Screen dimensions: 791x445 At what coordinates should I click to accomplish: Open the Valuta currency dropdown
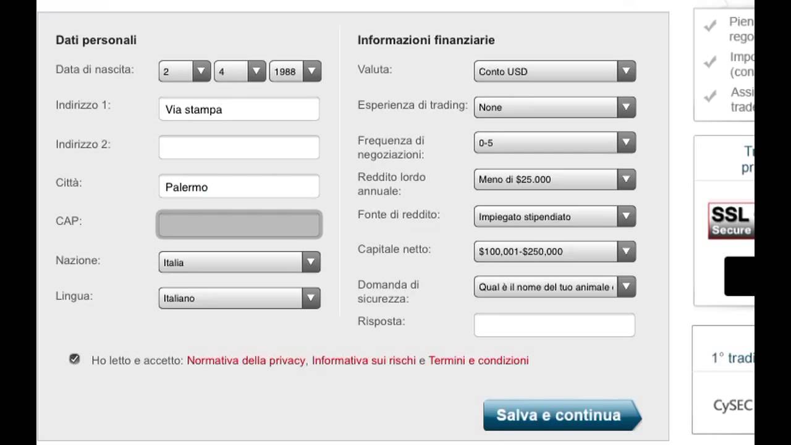[x=554, y=72]
